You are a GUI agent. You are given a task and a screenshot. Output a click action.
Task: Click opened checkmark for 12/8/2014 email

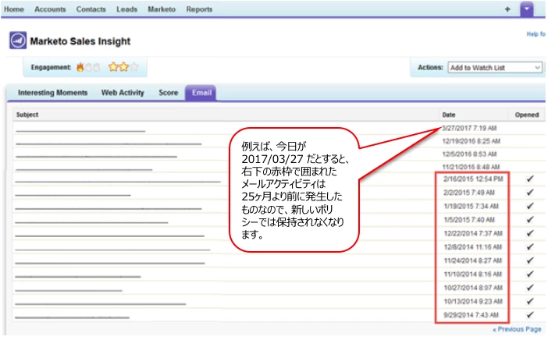530,246
